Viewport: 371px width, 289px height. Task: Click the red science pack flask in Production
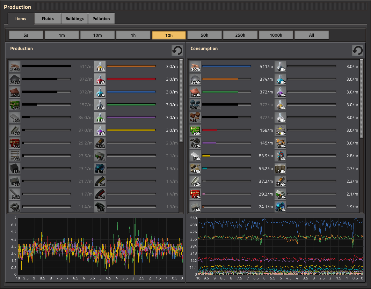[100, 79]
